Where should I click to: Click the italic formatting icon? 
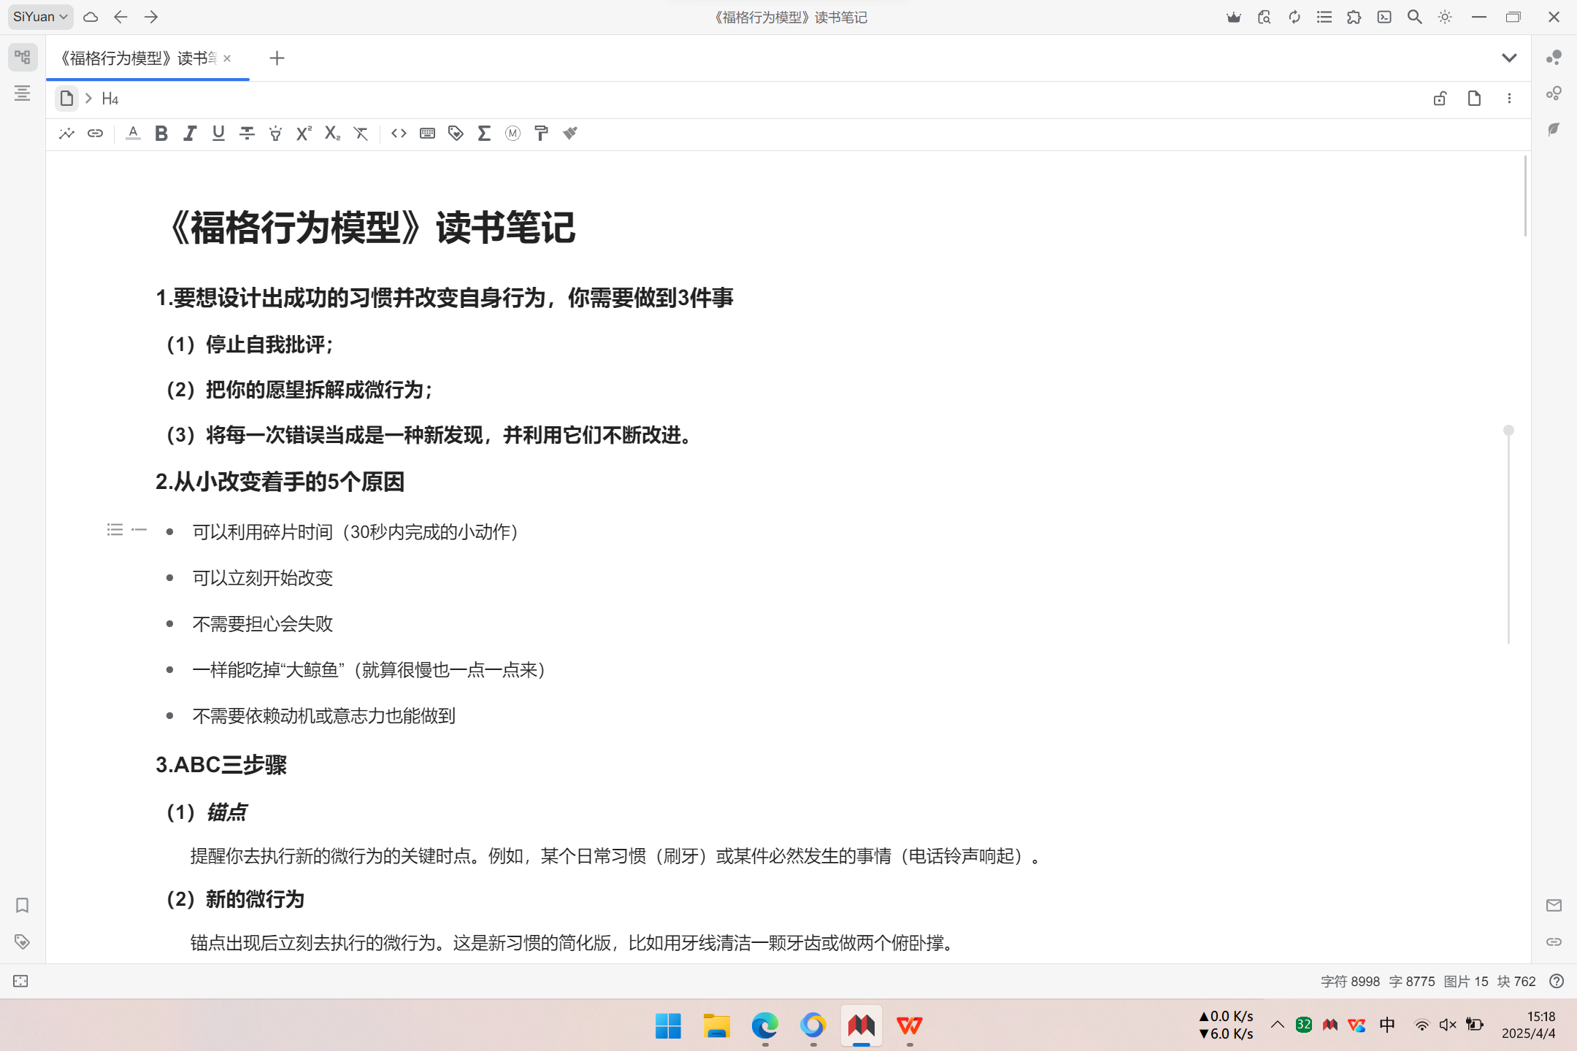point(190,134)
